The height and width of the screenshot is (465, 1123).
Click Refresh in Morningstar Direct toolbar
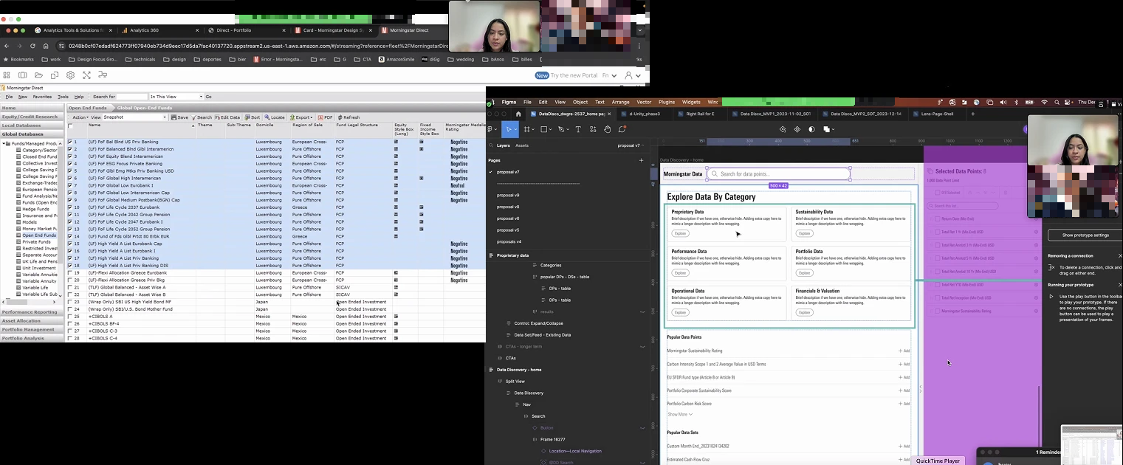point(348,117)
